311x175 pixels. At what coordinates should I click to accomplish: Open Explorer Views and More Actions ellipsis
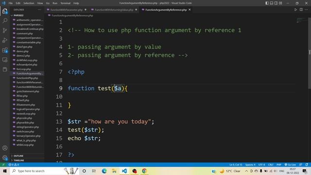(x=40, y=10)
